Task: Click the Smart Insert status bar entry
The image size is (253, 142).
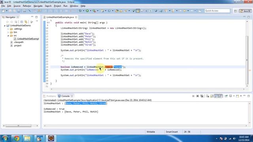Action: (x=172, y=132)
